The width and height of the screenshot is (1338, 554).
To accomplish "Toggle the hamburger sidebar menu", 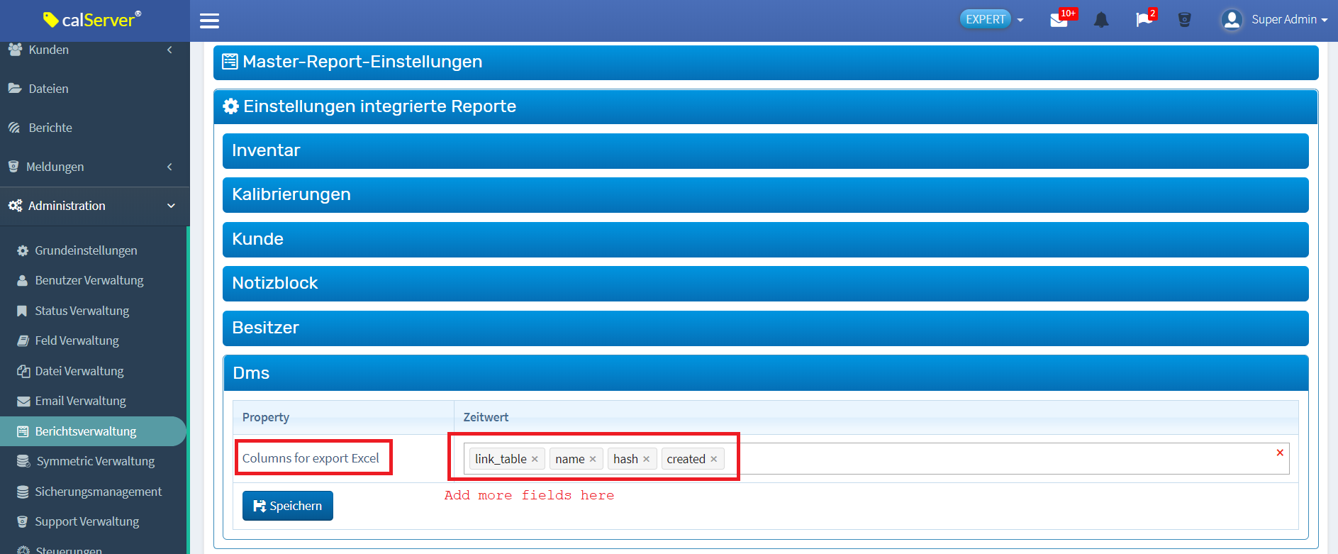I will (x=209, y=21).
